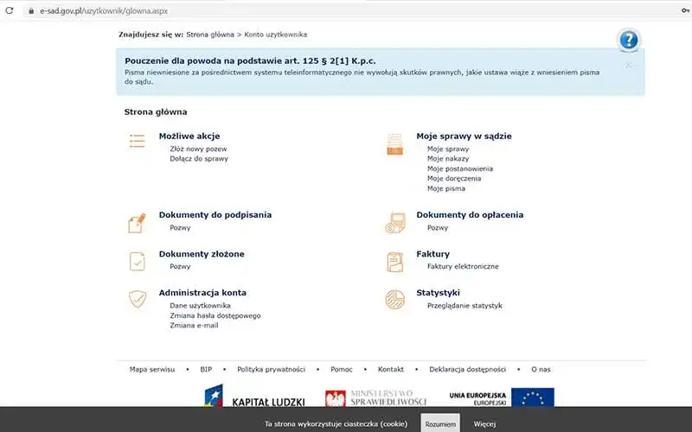
Task: Click the Administracja konta shield icon
Action: 138,299
